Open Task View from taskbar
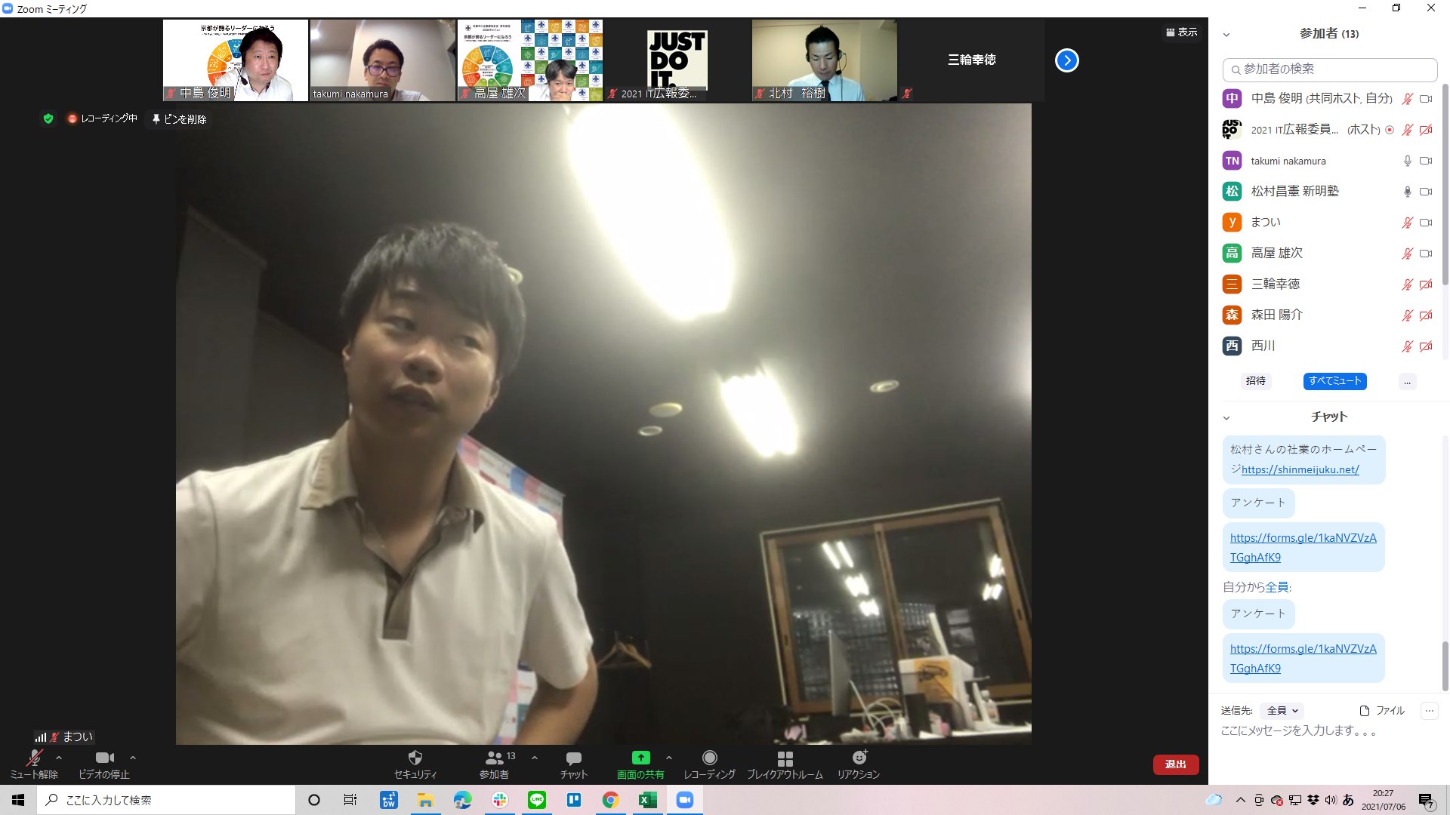This screenshot has height=815, width=1450. pyautogui.click(x=350, y=800)
